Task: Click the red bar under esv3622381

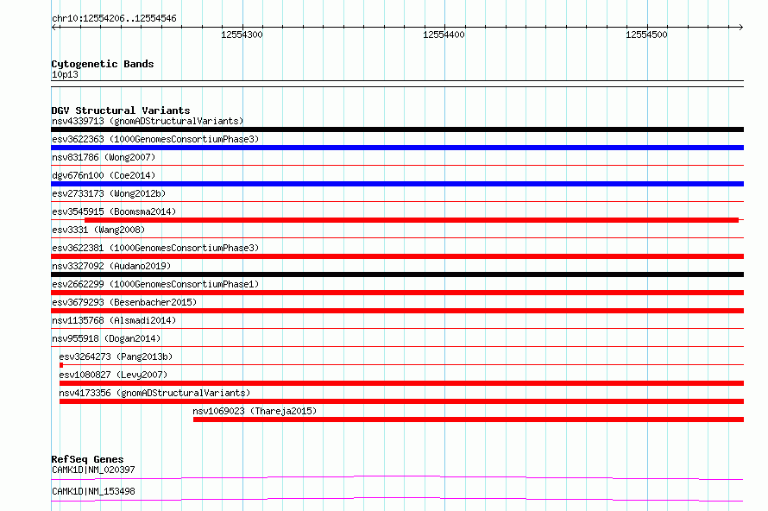Action: point(397,256)
